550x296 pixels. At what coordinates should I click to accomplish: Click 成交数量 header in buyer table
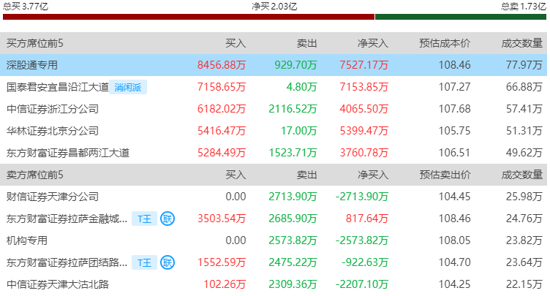522,43
